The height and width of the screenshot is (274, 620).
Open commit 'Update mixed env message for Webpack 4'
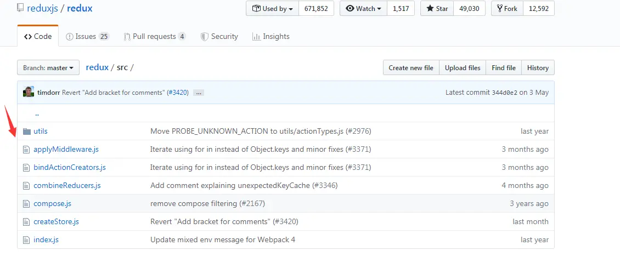(223, 239)
